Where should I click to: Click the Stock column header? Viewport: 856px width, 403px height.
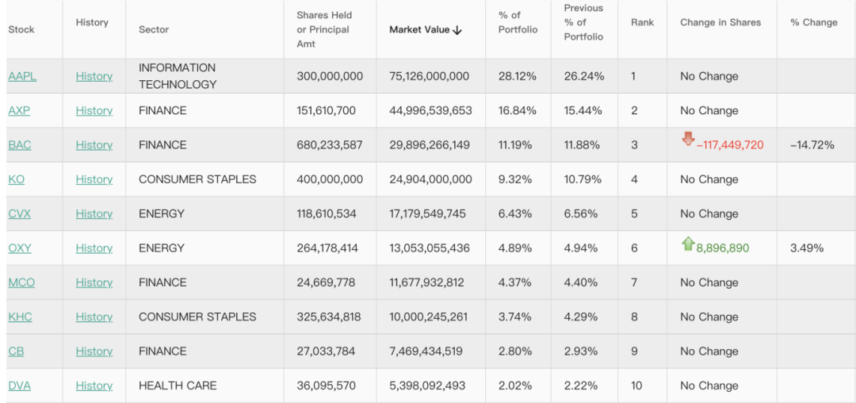(x=21, y=29)
